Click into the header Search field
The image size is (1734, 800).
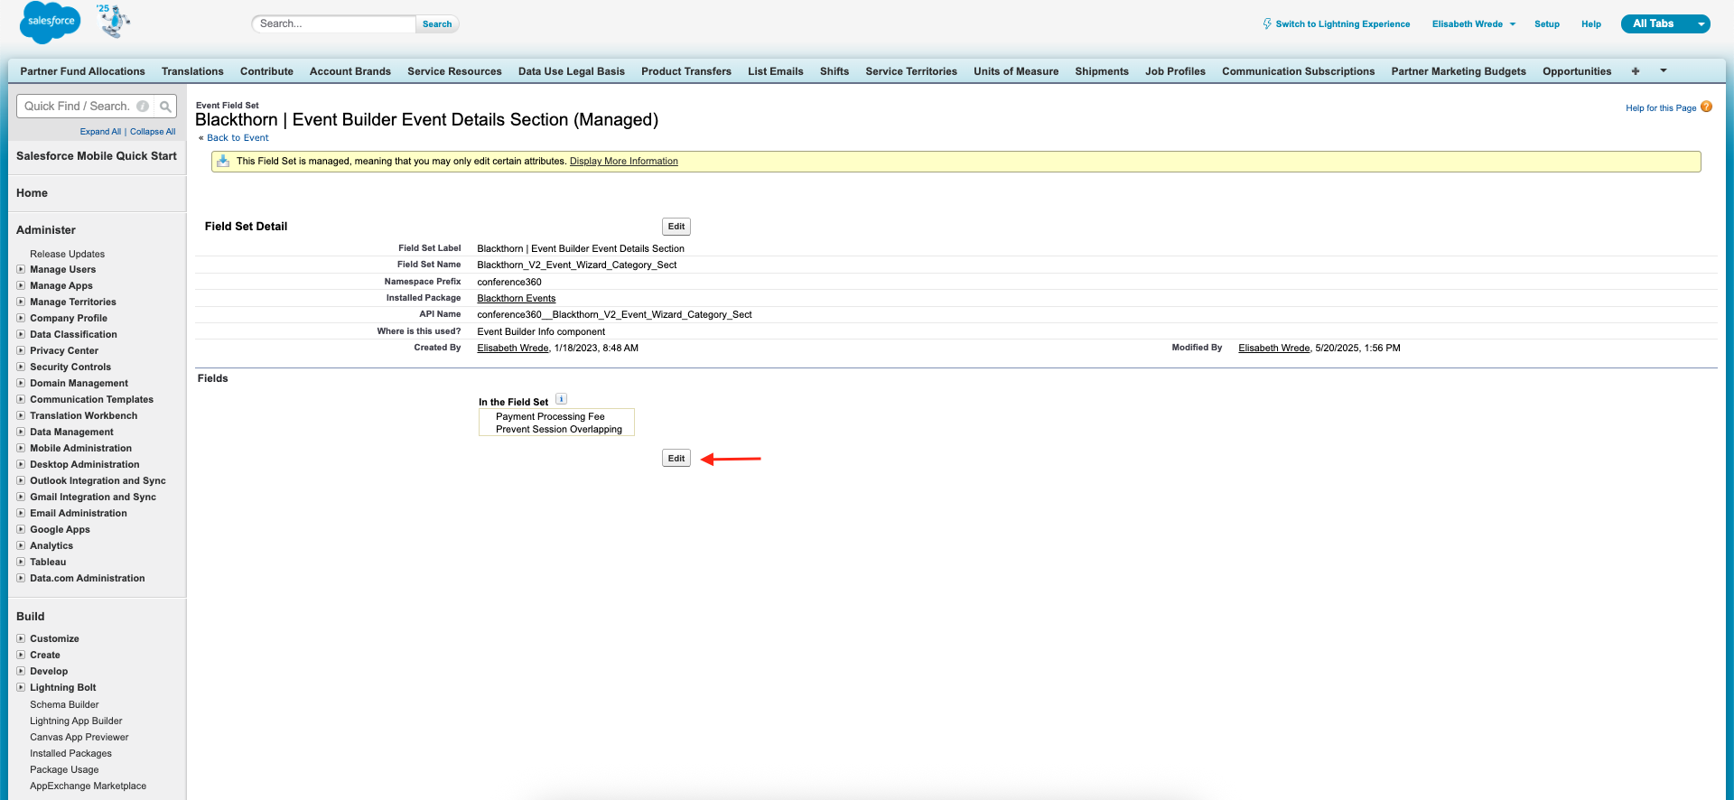click(334, 24)
